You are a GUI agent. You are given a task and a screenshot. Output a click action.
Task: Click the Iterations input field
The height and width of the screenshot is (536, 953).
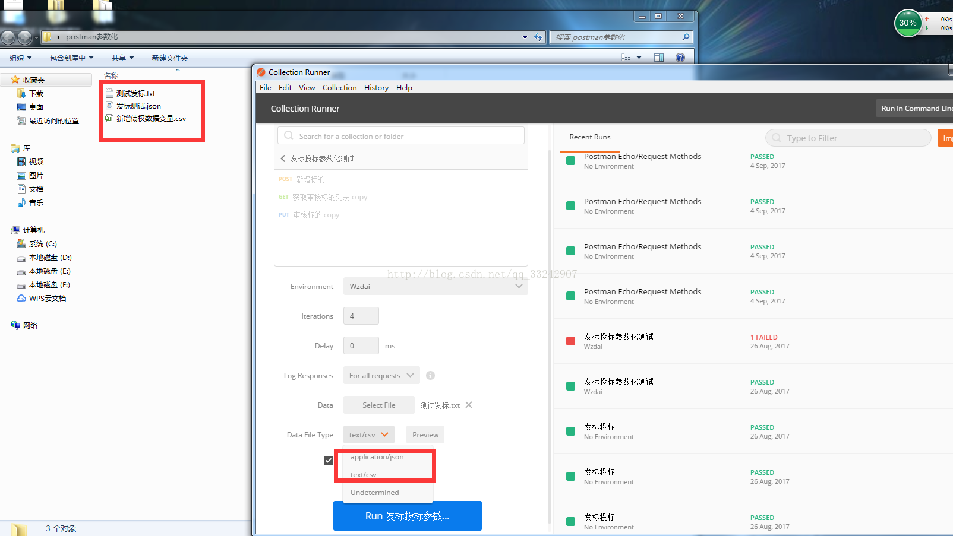tap(361, 316)
